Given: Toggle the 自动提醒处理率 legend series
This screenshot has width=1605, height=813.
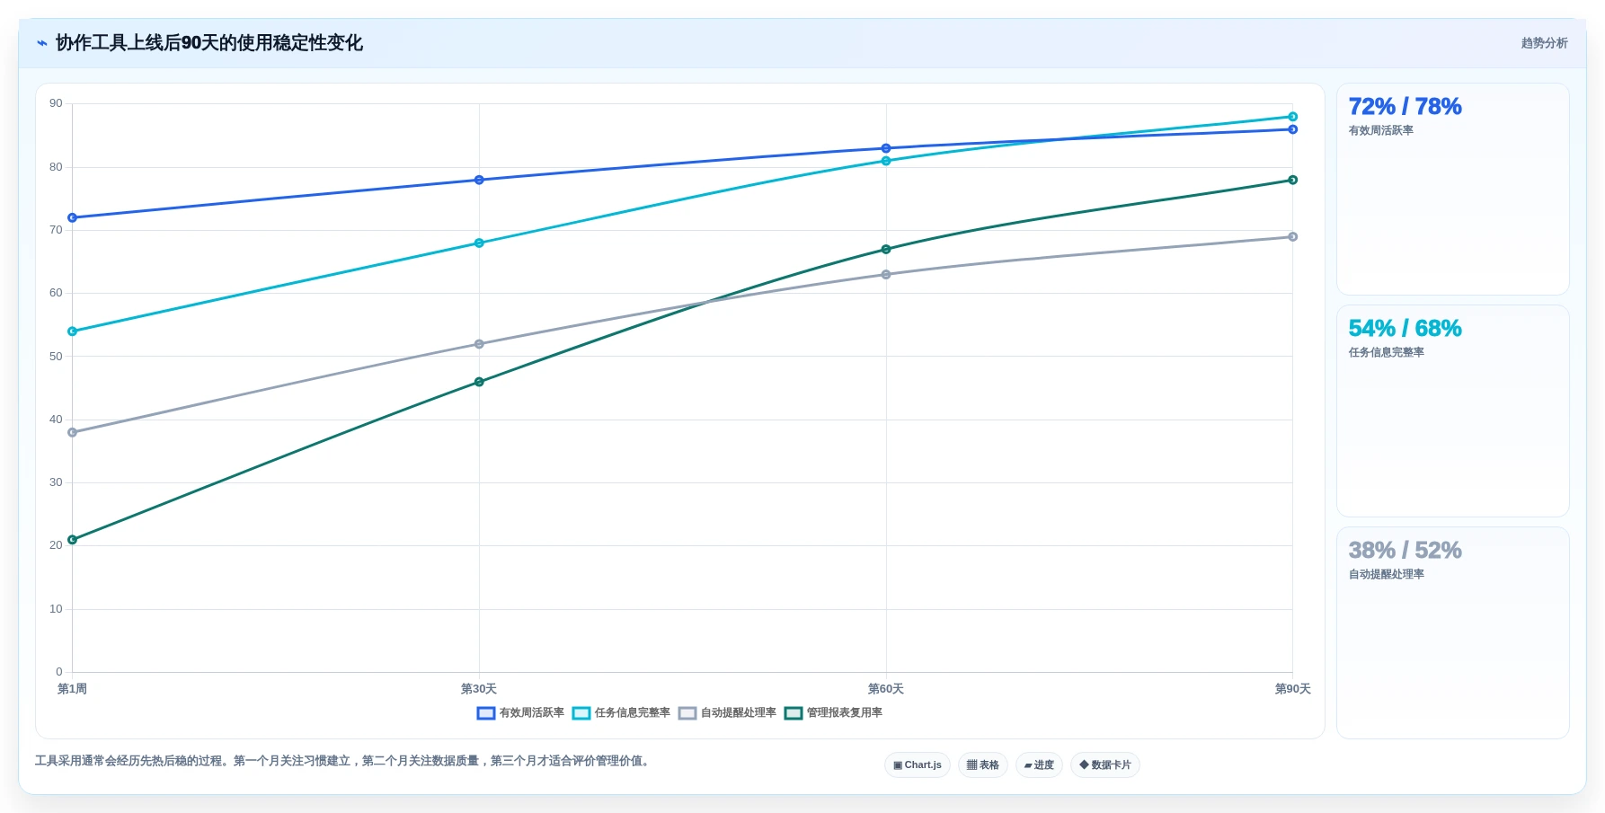Looking at the screenshot, I should (727, 713).
